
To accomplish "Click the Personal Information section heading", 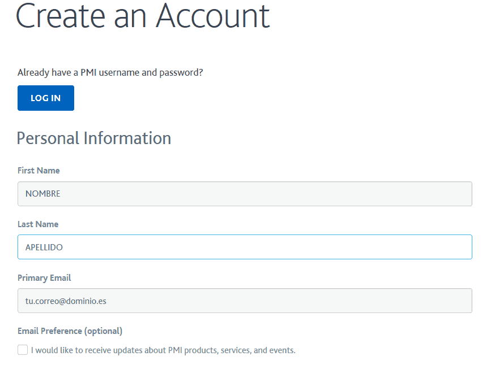I will pyautogui.click(x=94, y=138).
